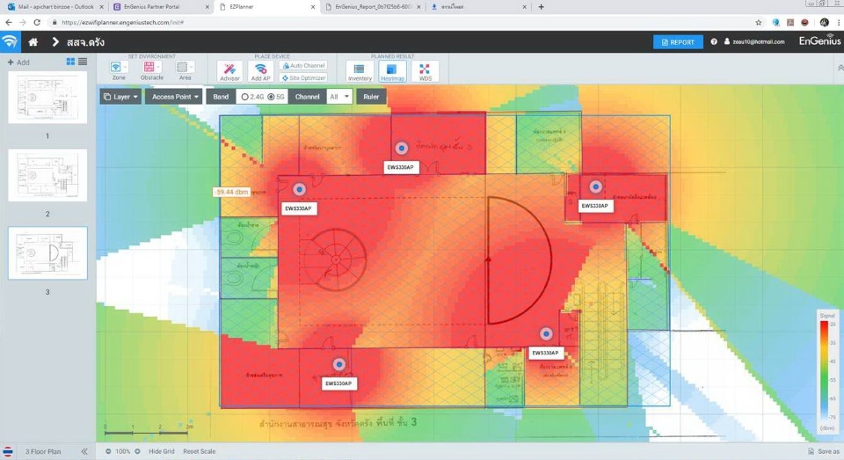Click Reset Scale

pyautogui.click(x=200, y=451)
